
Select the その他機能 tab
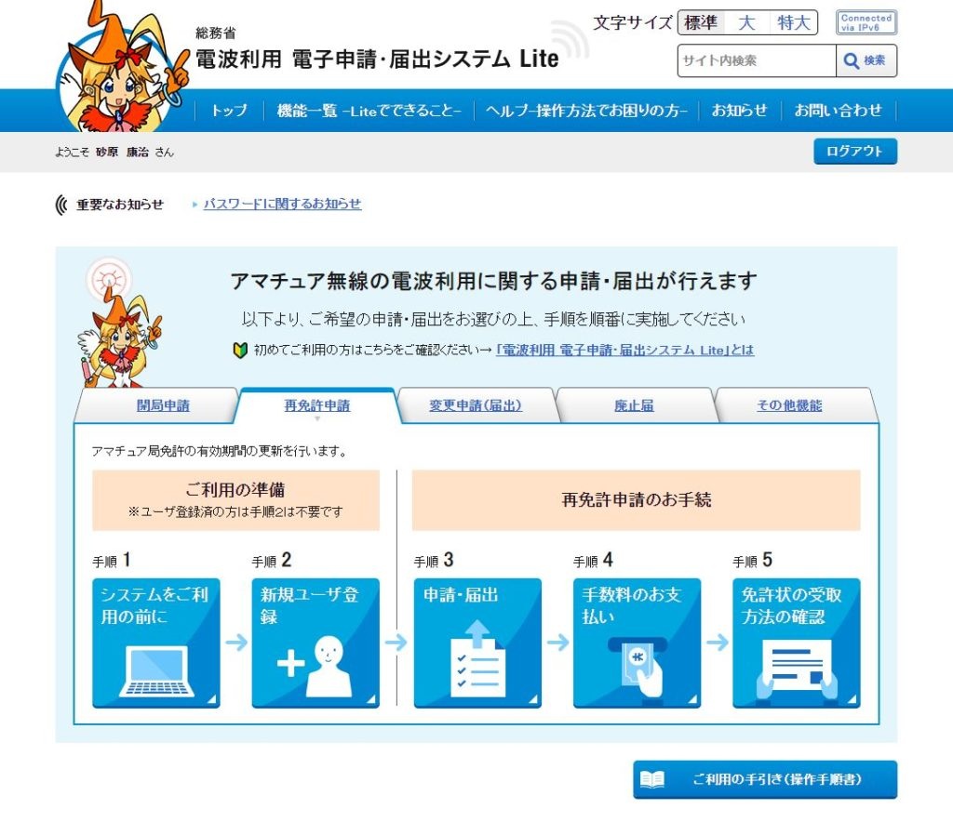coord(789,405)
